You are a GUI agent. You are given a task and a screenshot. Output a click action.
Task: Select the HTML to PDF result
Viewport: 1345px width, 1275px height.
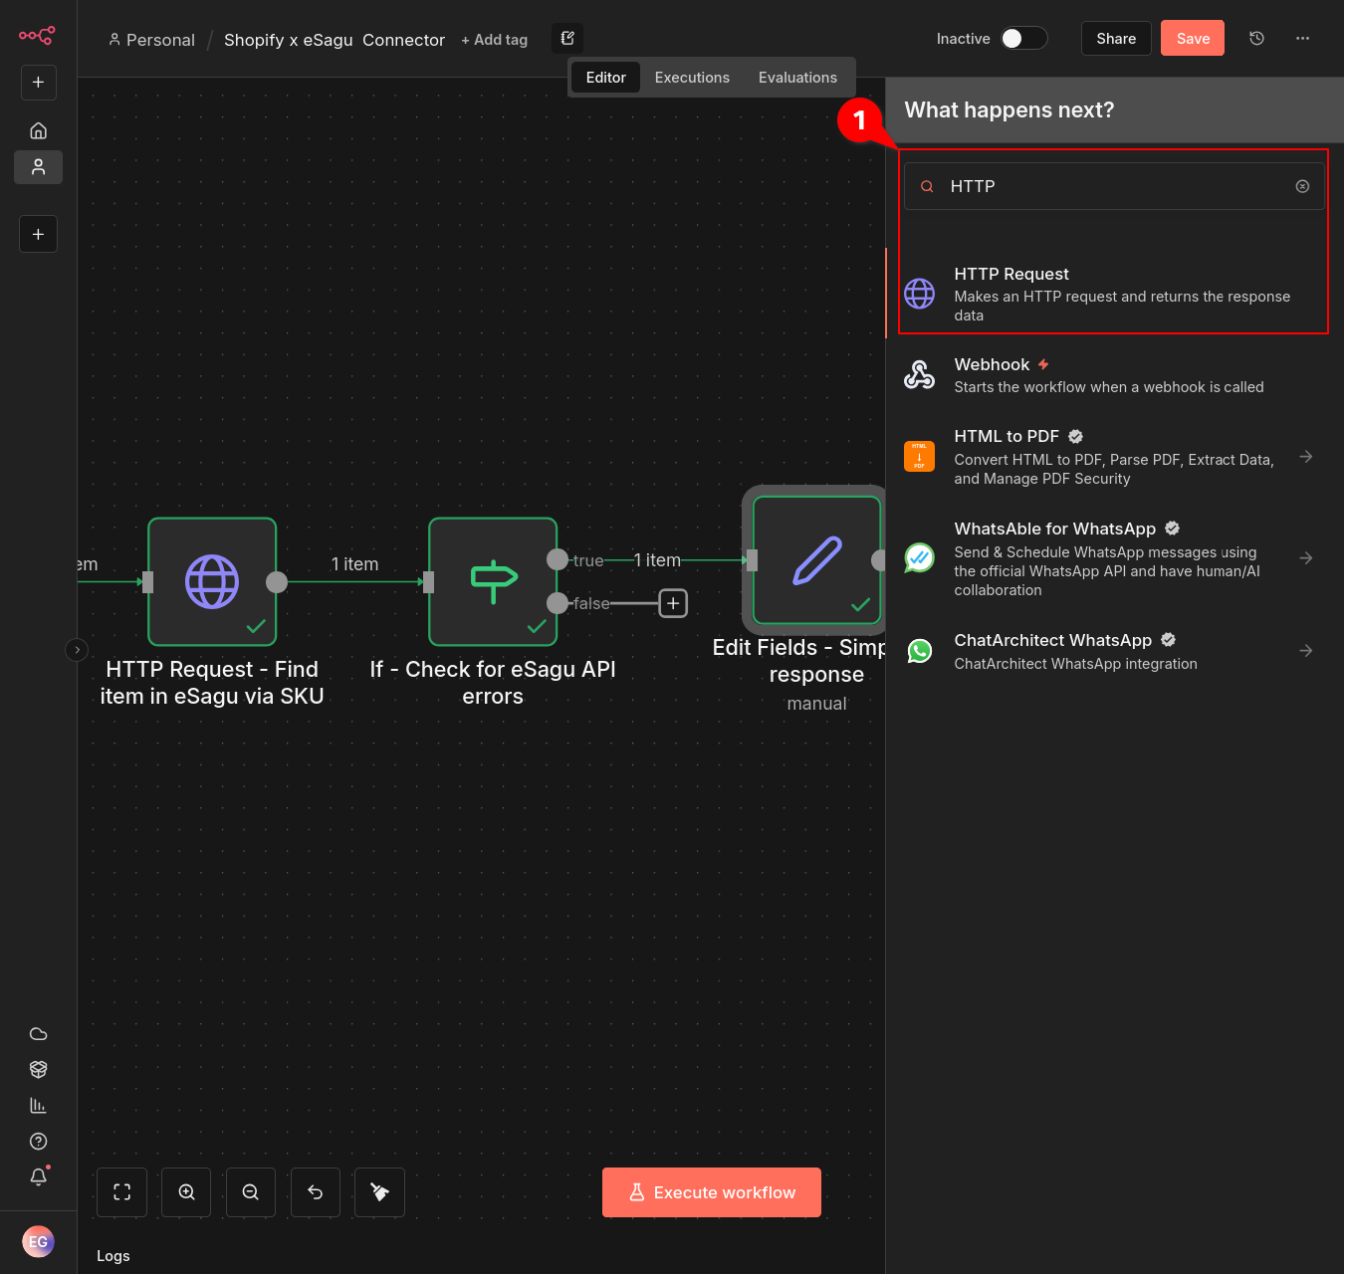pyautogui.click(x=1114, y=457)
